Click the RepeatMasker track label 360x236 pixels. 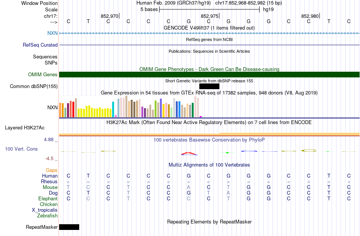(x=42, y=227)
